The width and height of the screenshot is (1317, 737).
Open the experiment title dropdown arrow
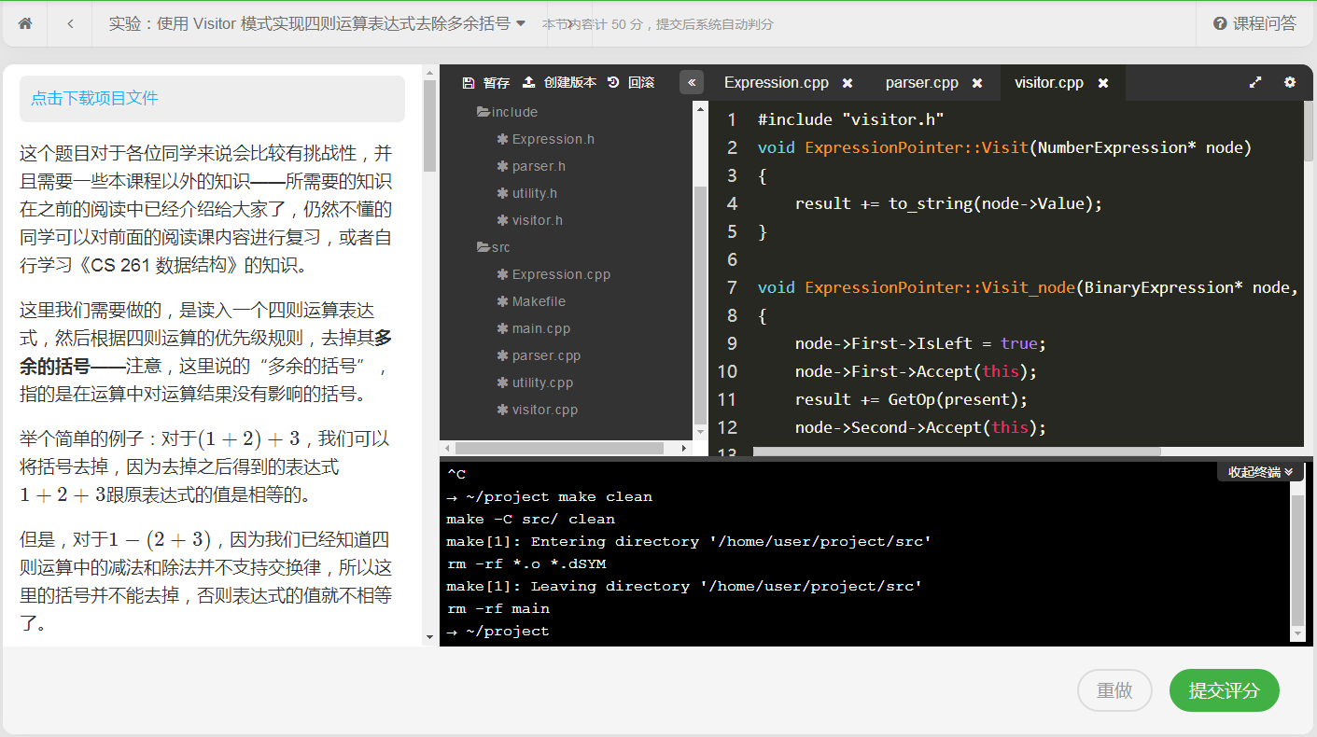point(521,22)
